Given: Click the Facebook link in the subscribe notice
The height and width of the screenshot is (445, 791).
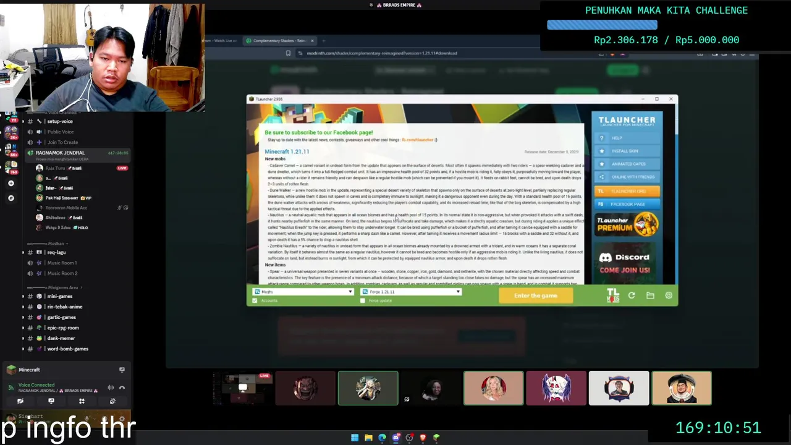Looking at the screenshot, I should tap(418, 140).
